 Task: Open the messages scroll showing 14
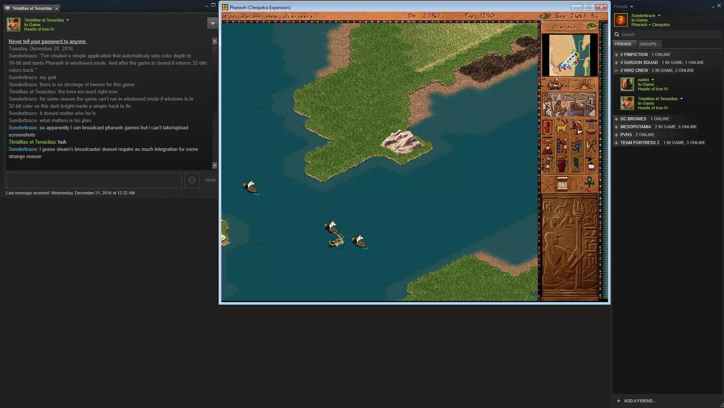click(562, 184)
